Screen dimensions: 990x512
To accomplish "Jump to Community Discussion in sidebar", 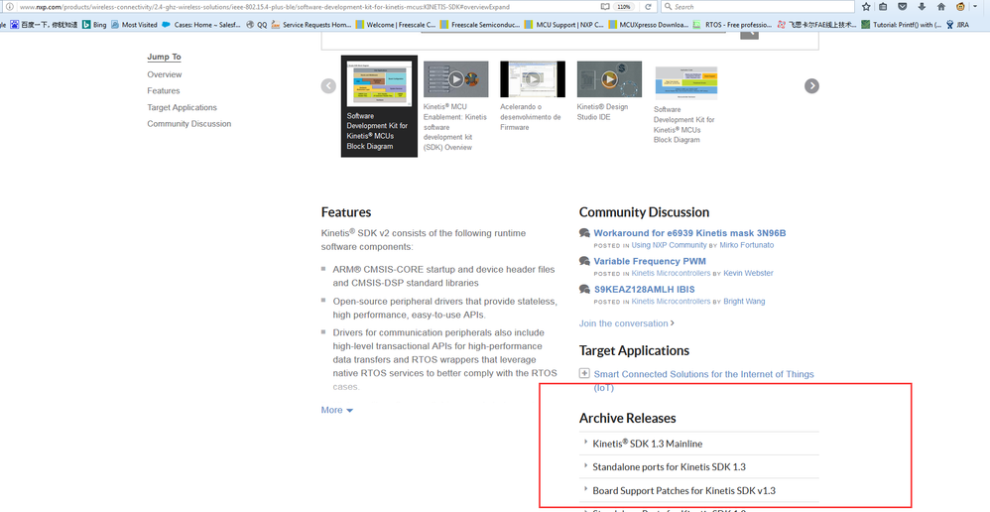I will pyautogui.click(x=189, y=124).
